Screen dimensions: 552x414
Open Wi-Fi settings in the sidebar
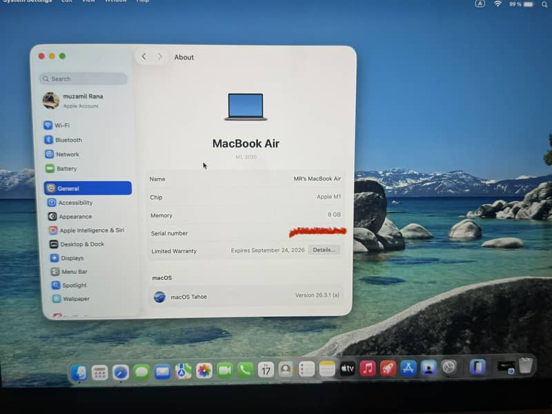[x=57, y=126]
